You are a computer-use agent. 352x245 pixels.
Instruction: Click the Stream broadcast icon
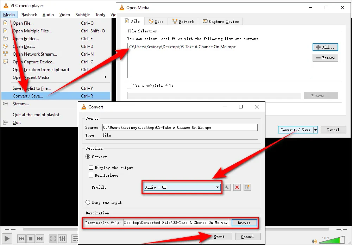pos(5,103)
